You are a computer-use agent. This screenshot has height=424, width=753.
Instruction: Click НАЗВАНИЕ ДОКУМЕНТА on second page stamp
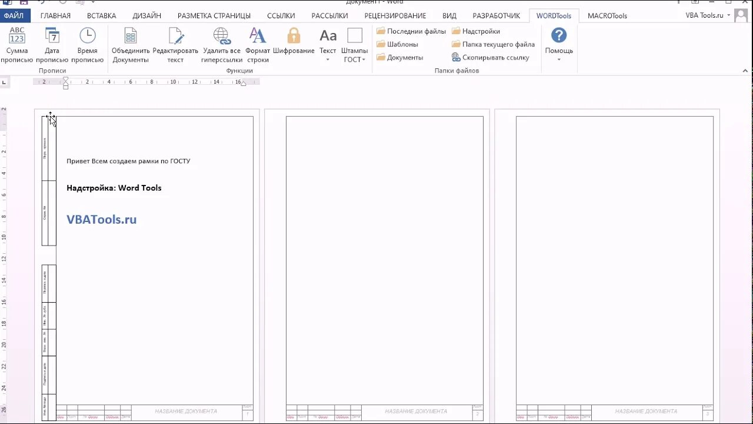pyautogui.click(x=416, y=411)
